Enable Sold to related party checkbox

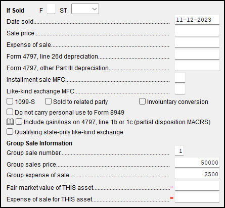point(48,101)
